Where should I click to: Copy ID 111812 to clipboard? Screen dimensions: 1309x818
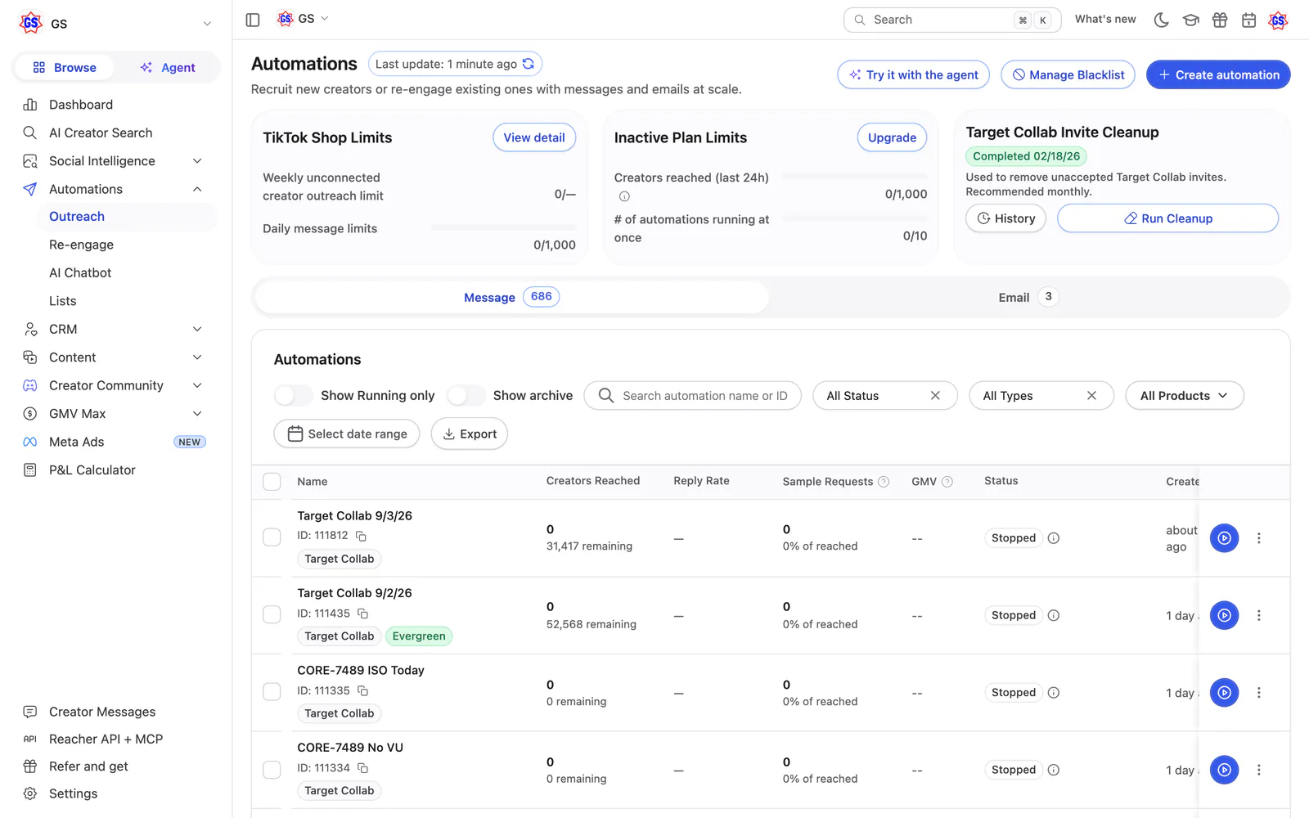pyautogui.click(x=361, y=536)
